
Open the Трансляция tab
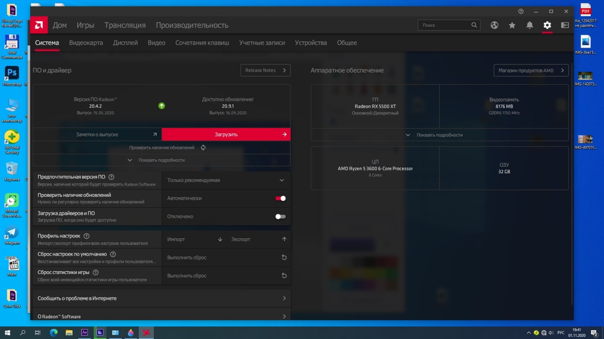tap(125, 25)
